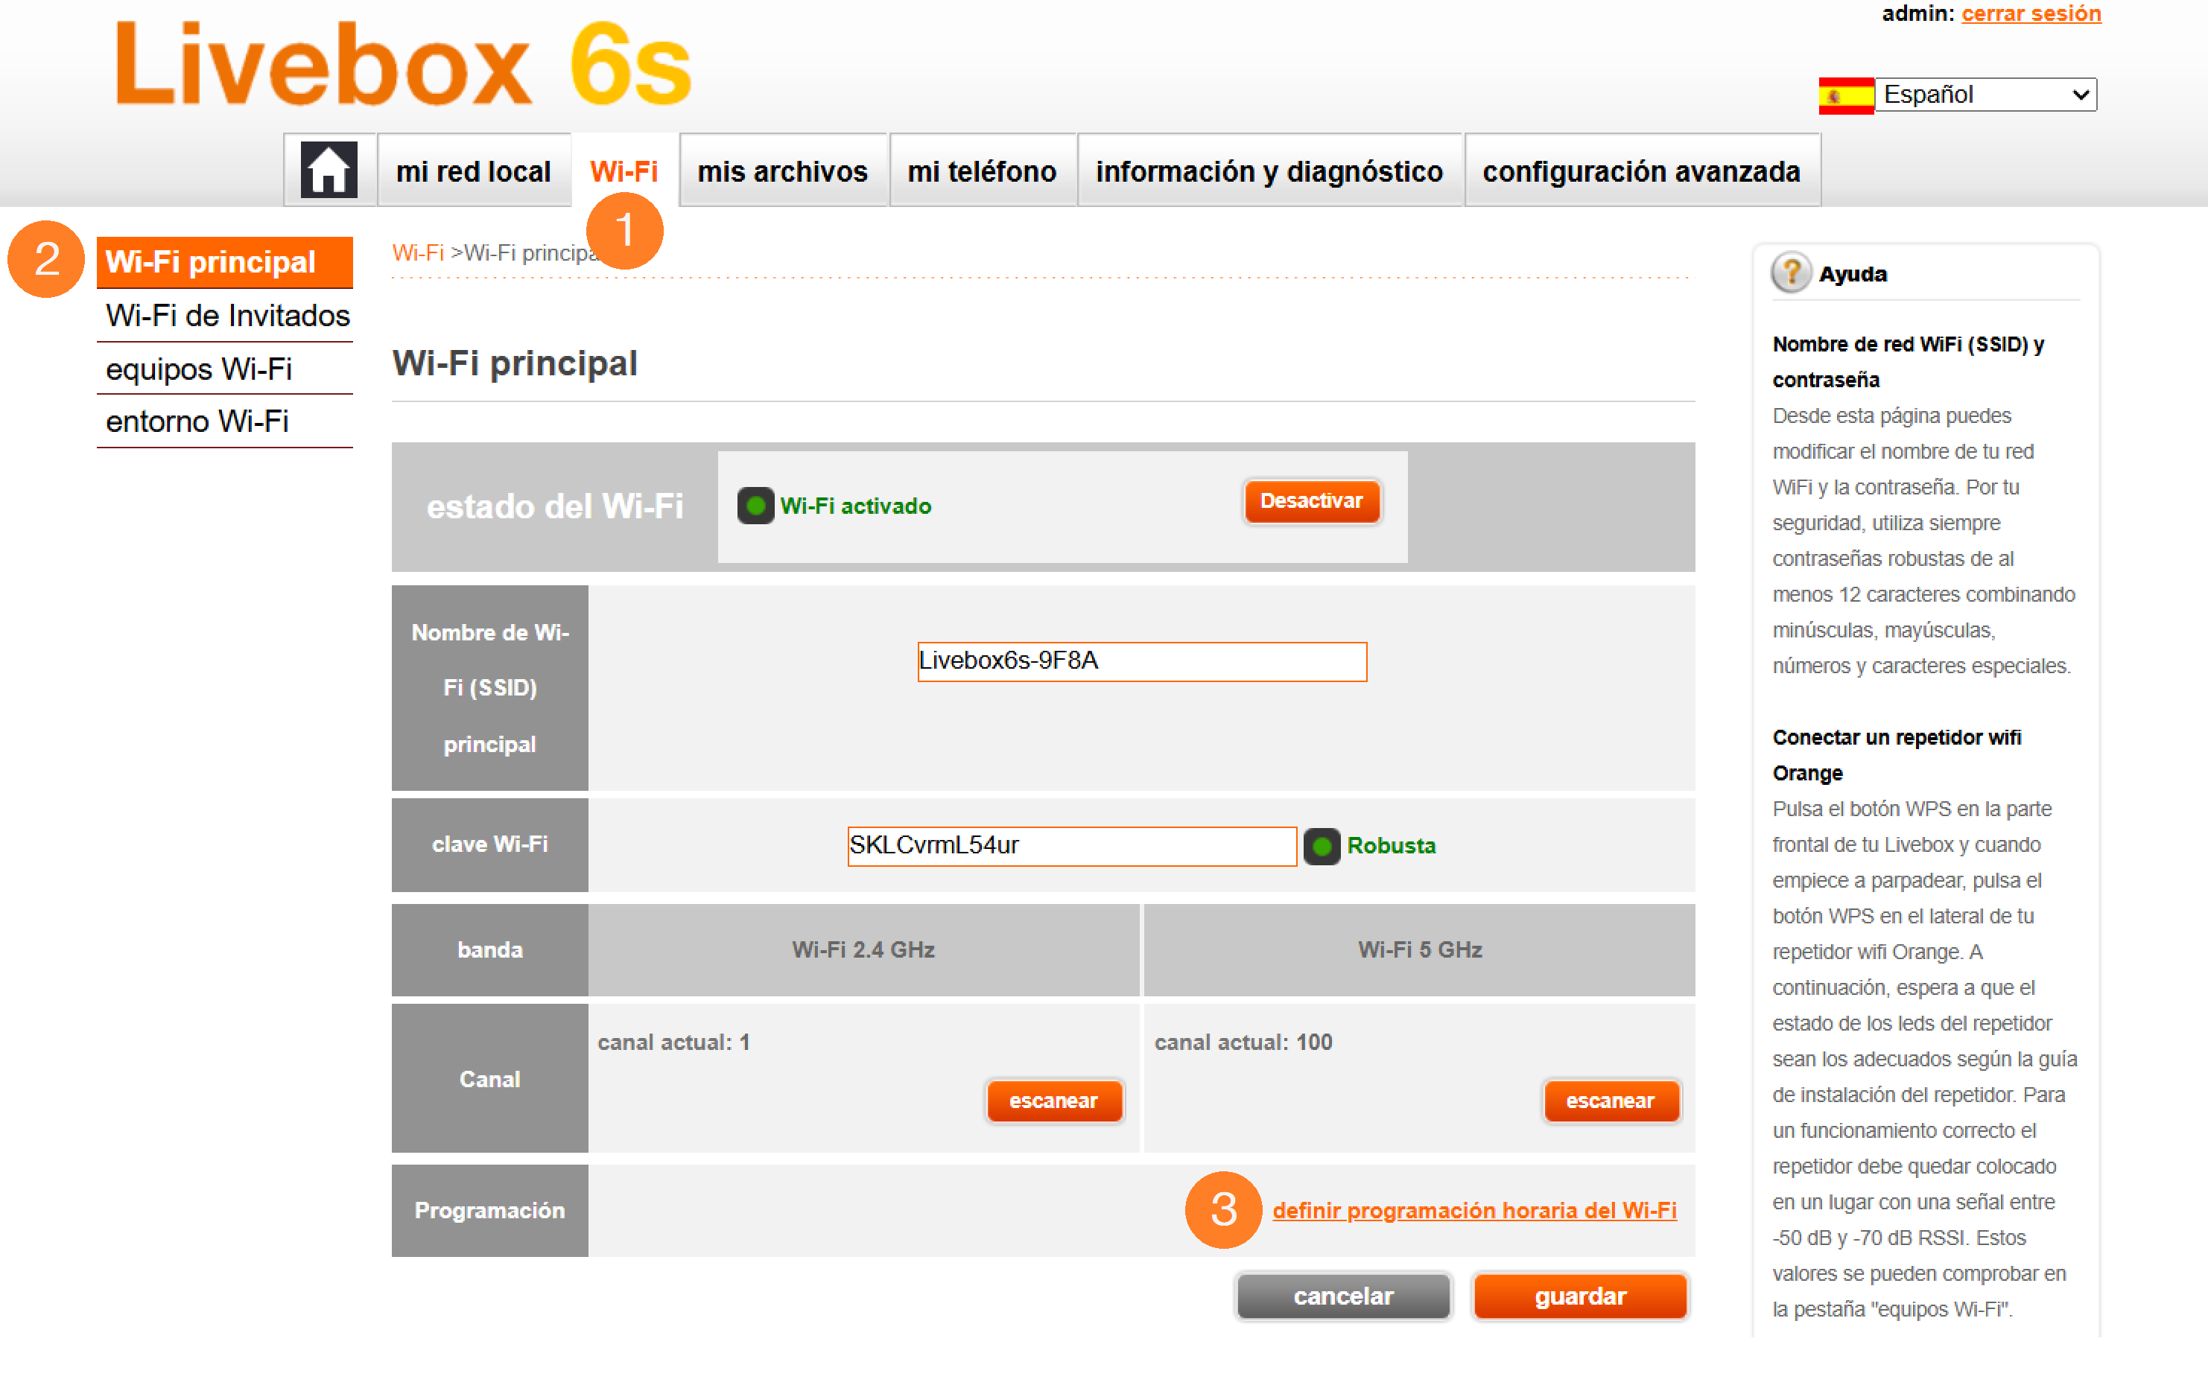The width and height of the screenshot is (2208, 1391).
Task: Open the mi red local tab
Action: pyautogui.click(x=472, y=171)
